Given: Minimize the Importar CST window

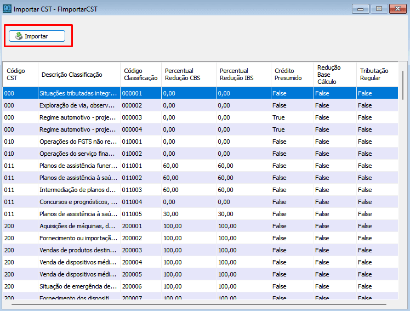Looking at the screenshot, I should click(x=360, y=9).
